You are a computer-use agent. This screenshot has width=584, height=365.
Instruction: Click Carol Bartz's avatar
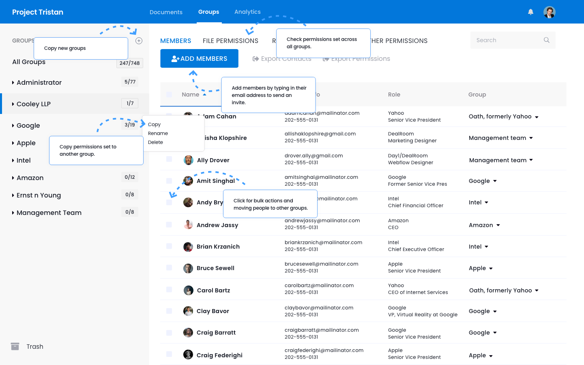[x=188, y=290]
